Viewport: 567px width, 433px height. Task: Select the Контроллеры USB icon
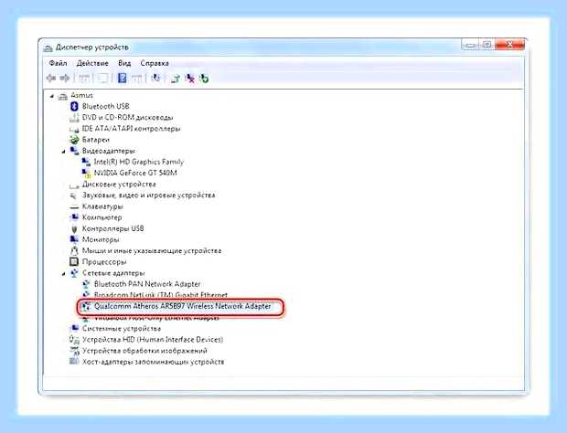point(74,228)
